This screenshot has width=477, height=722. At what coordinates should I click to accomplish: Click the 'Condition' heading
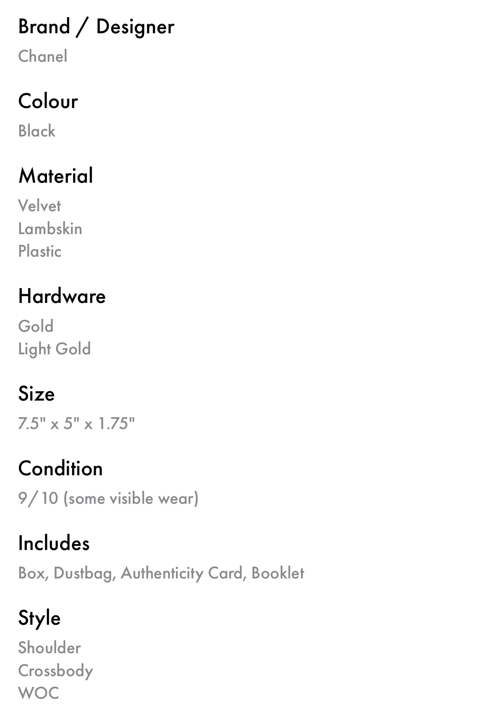point(60,469)
